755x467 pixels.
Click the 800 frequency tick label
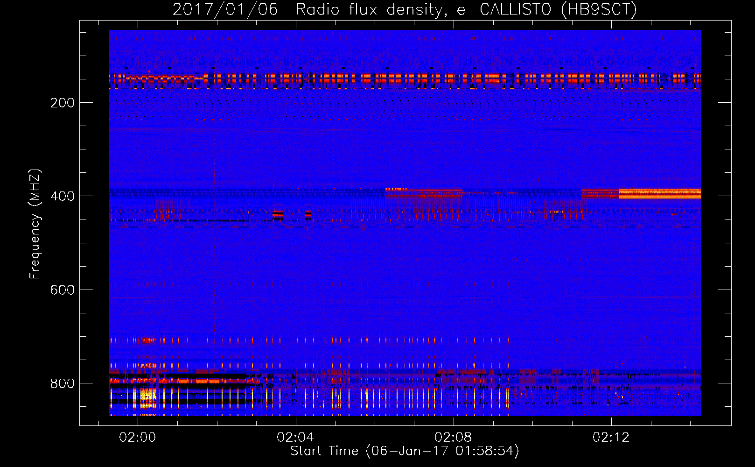[x=63, y=383]
